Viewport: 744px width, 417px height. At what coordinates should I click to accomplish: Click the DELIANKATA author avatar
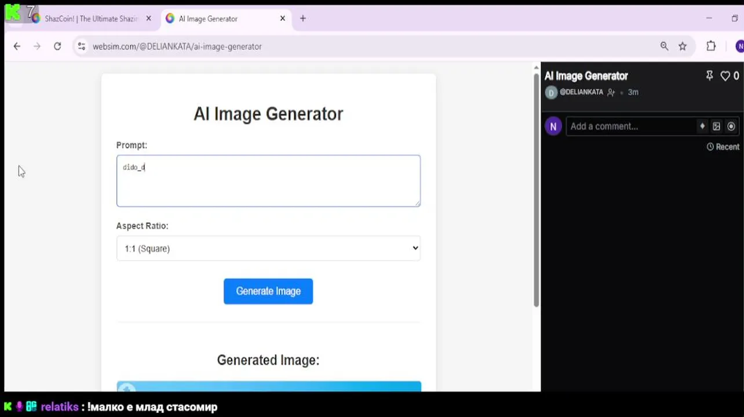click(551, 93)
